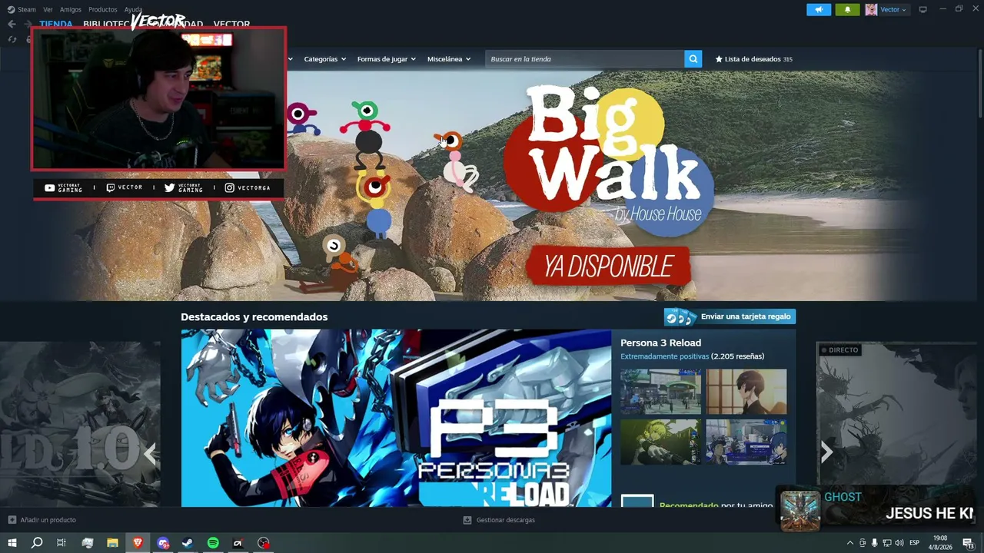Switch to Big Picture mode monitor icon
984x553 pixels.
pos(922,9)
